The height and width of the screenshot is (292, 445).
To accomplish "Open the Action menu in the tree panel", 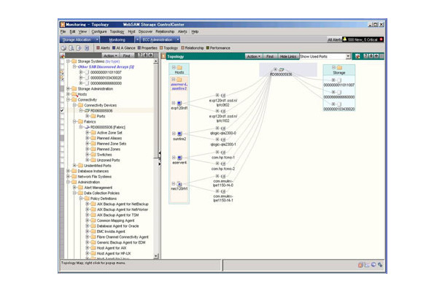I will click(110, 55).
